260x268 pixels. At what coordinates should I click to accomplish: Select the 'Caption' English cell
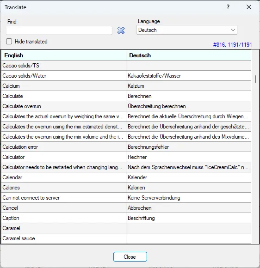point(63,218)
